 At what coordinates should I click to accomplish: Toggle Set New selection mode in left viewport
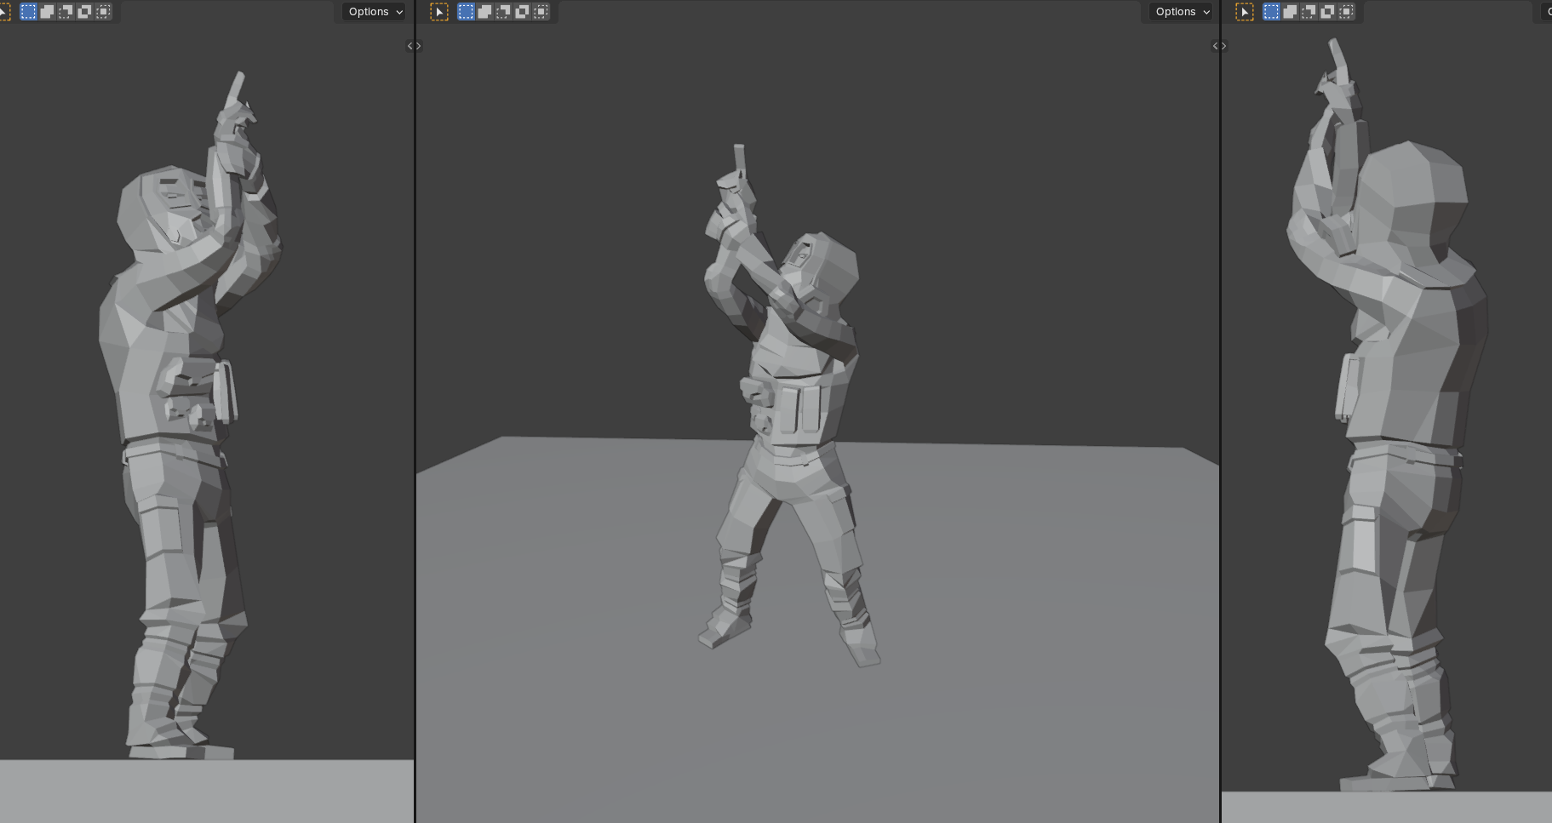28,12
